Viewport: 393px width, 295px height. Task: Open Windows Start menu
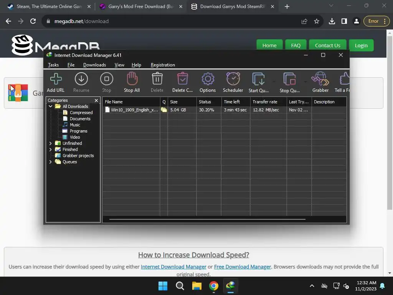click(163, 286)
